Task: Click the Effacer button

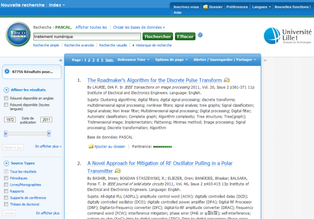Action: pos(185,36)
